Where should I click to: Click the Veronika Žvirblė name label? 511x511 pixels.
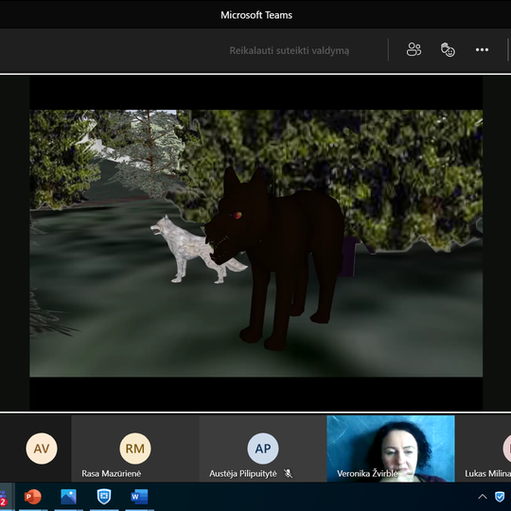[x=367, y=473]
